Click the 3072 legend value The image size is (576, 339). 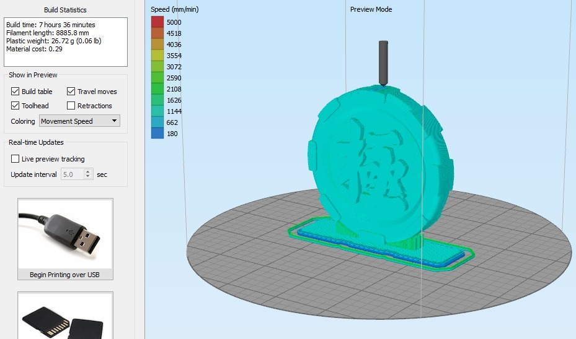174,67
